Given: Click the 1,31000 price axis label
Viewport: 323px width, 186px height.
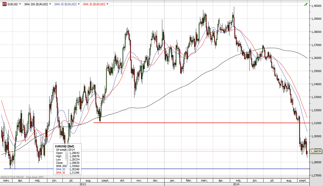Looking at the screenshot, I should [x=316, y=123].
